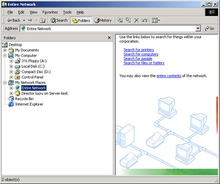The height and width of the screenshot is (184, 220).
Task: Select Recycle Bin in the folder tree
Action: 24,99
